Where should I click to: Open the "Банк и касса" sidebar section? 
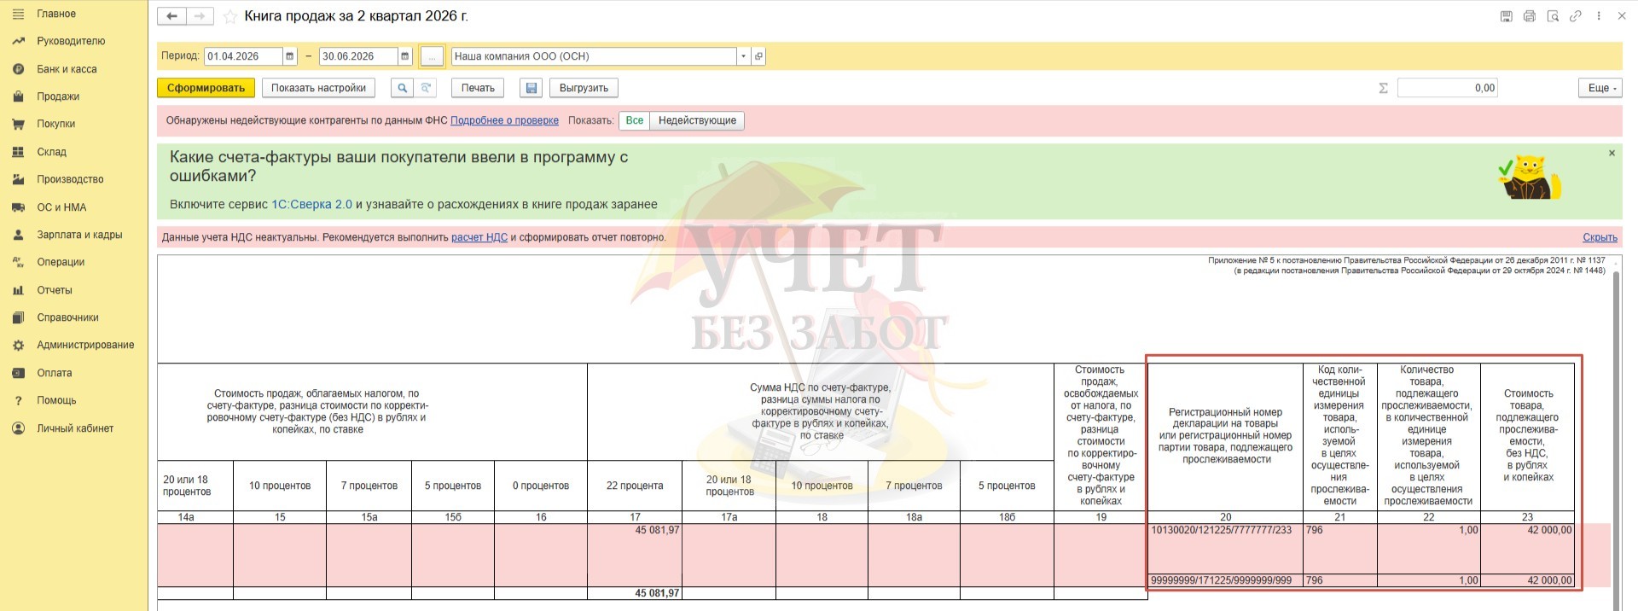point(67,69)
